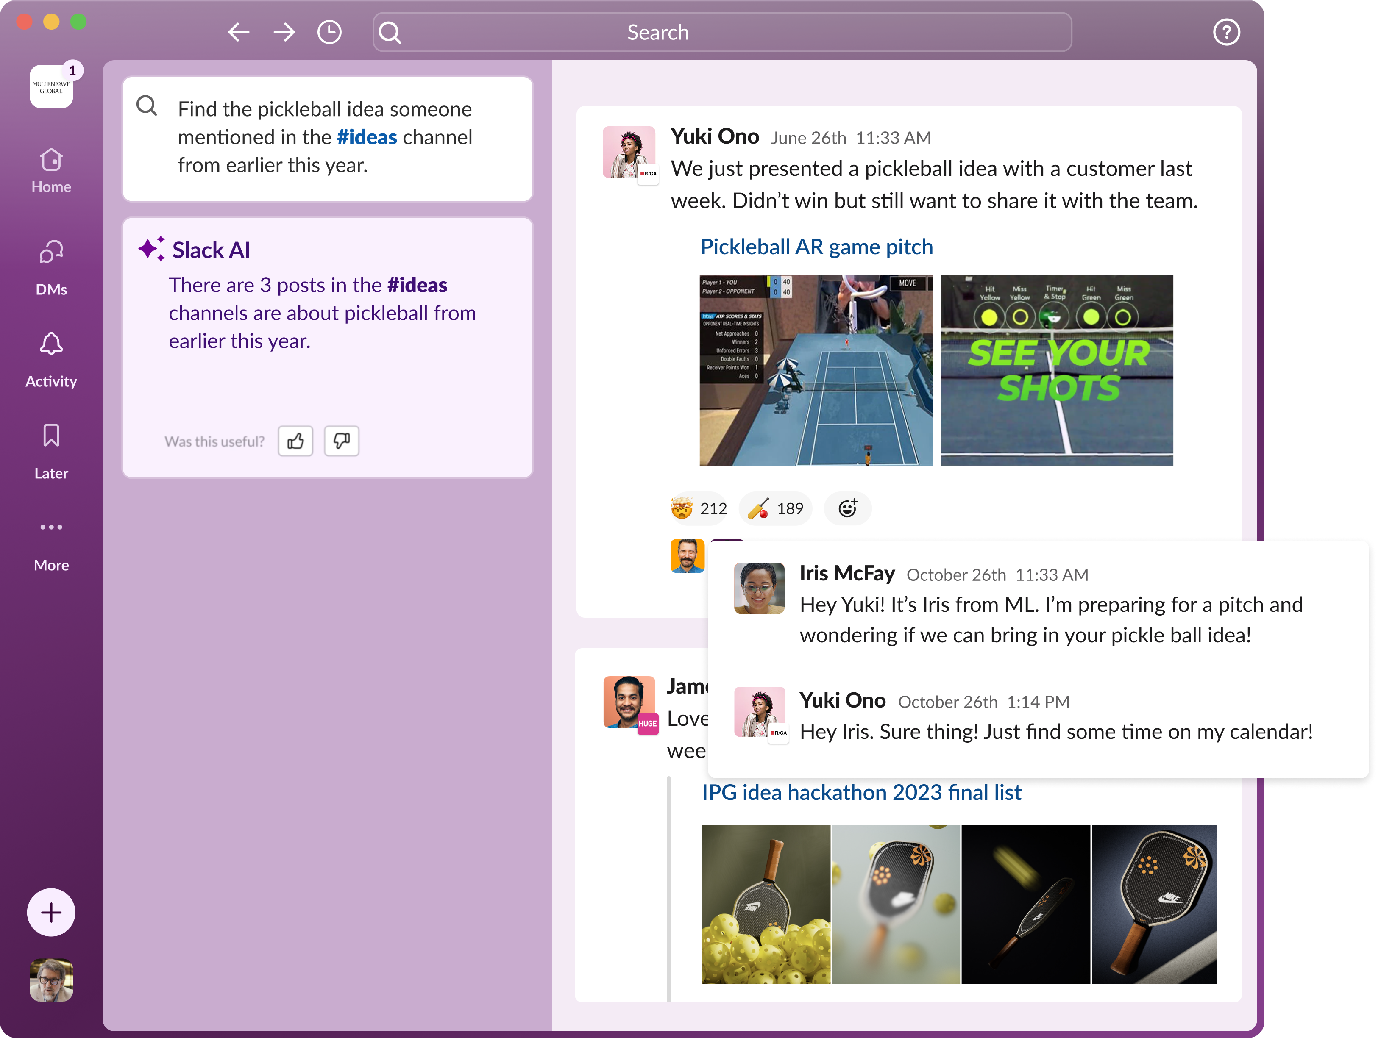Open Activity bell in sidebar

51,360
